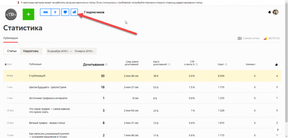Open article Вечный трафик - живая статья

pyautogui.click(x=47, y=123)
